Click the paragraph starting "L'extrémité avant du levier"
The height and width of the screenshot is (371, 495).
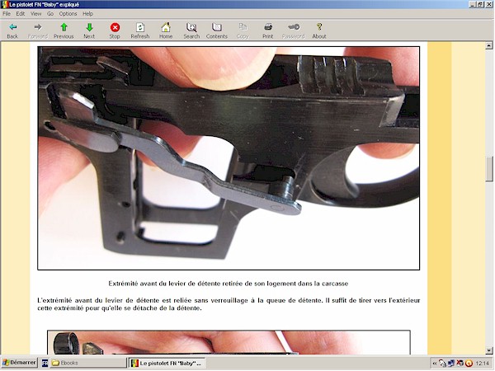tap(229, 304)
